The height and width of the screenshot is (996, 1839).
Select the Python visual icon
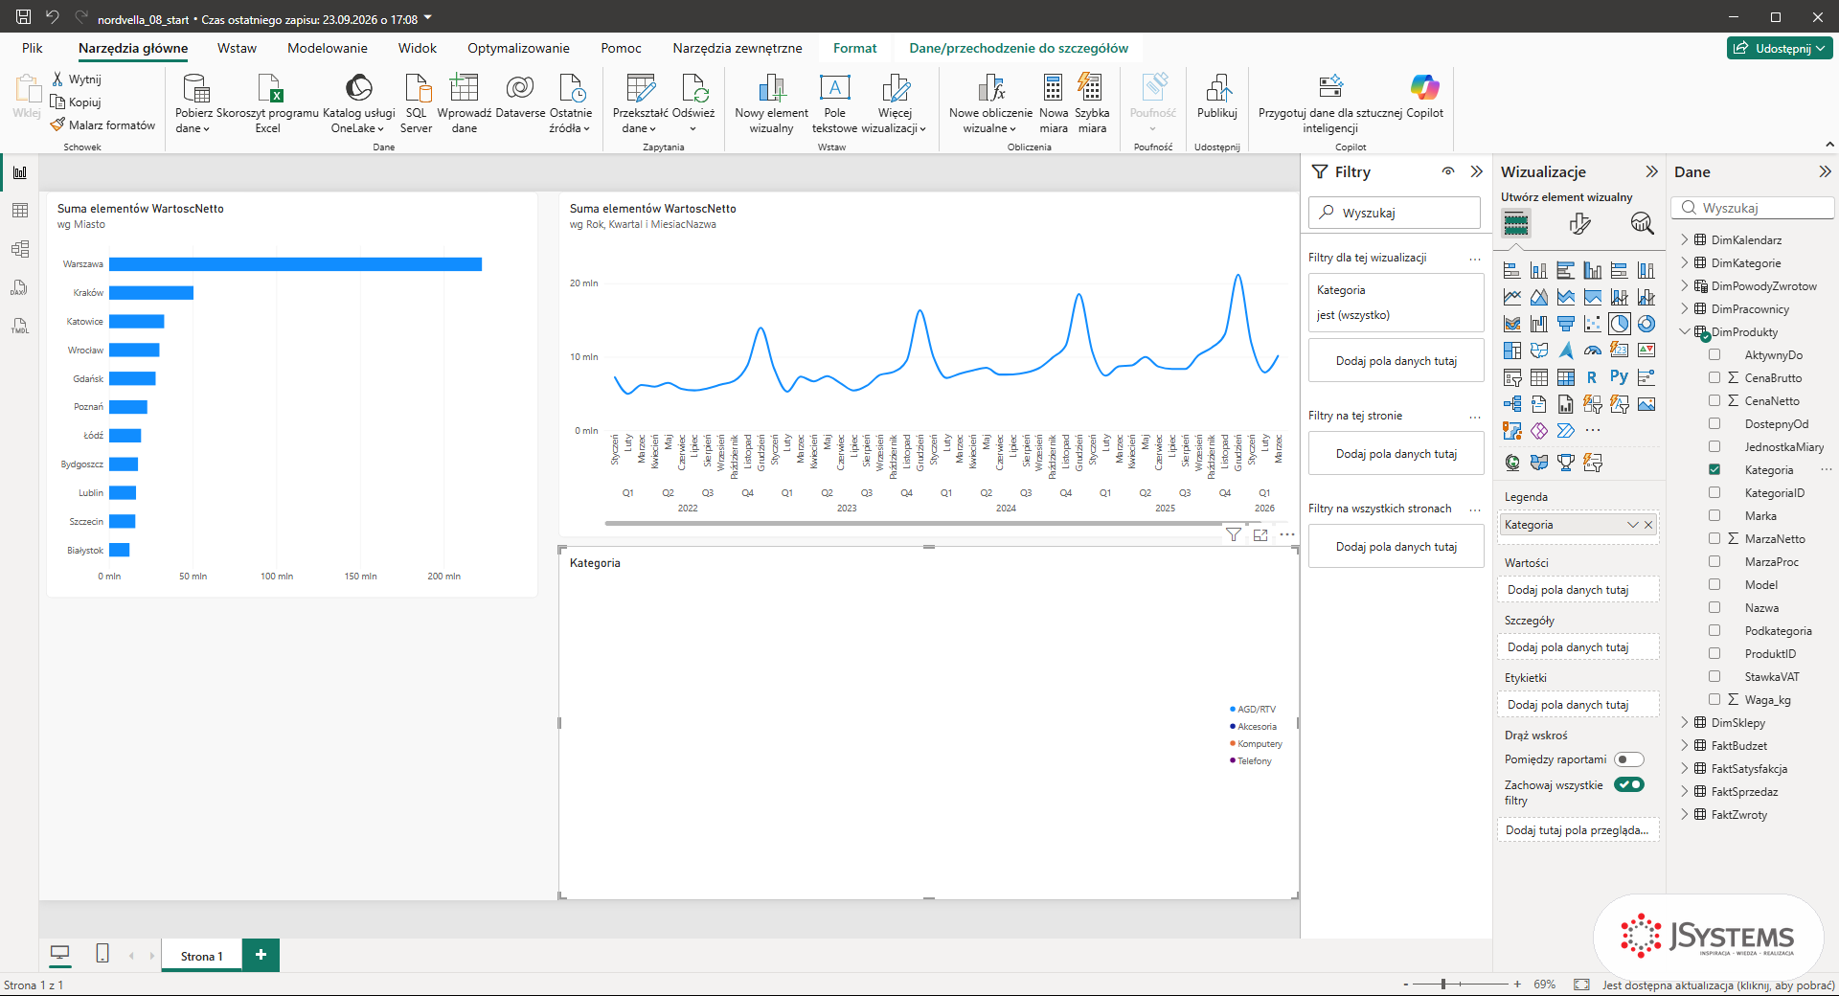(x=1619, y=377)
